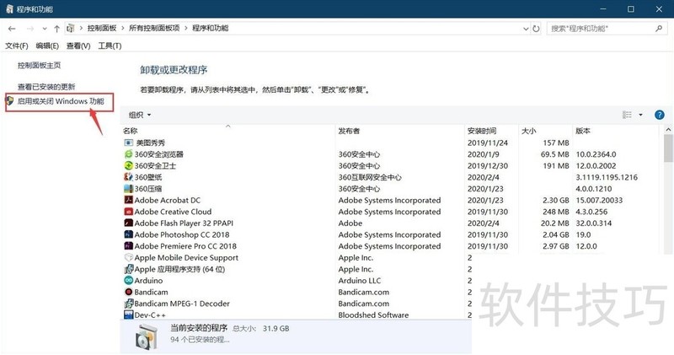Image resolution: width=674 pixels, height=355 pixels.
Task: Open the recent locations dropdown chevron
Action: [45, 29]
